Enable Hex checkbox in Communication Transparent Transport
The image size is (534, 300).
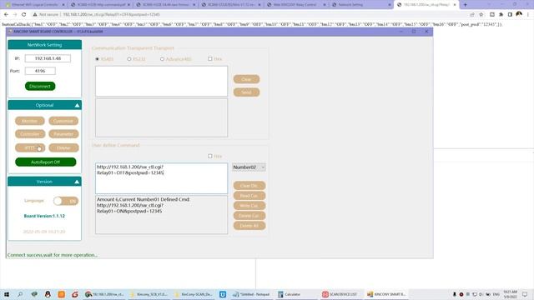[209, 59]
